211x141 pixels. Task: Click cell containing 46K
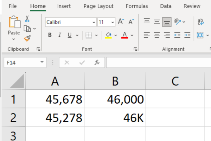pos(115,117)
